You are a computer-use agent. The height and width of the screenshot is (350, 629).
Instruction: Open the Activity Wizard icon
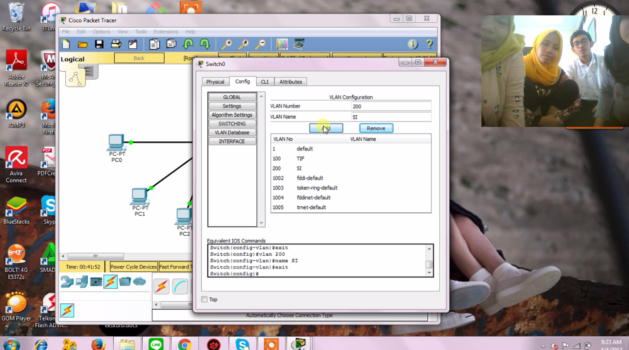[x=132, y=44]
